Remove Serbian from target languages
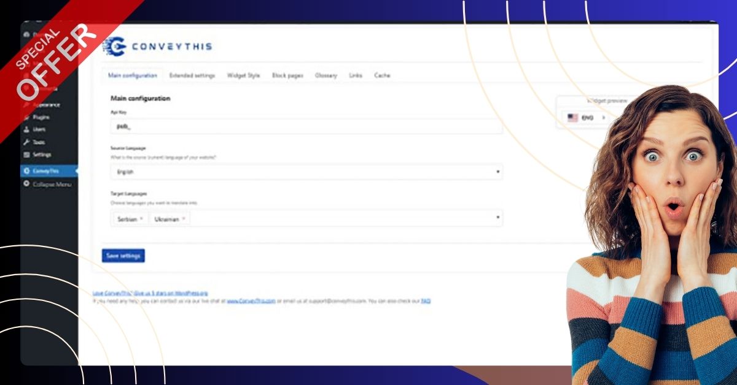 (142, 219)
